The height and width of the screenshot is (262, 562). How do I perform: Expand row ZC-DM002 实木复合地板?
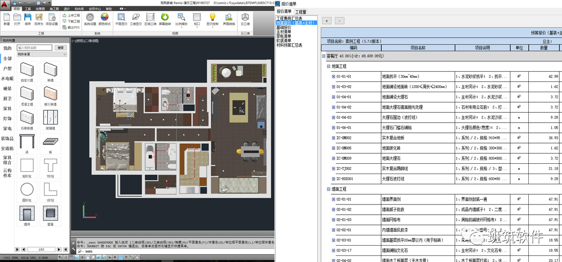tap(333, 138)
